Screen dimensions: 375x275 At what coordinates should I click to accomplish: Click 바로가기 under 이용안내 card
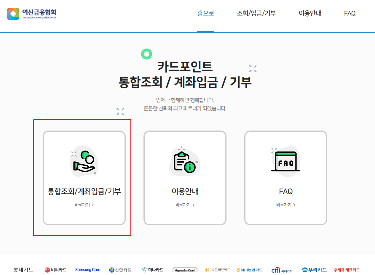click(x=185, y=205)
